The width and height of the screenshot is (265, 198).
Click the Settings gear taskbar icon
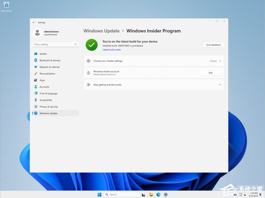(x=166, y=195)
